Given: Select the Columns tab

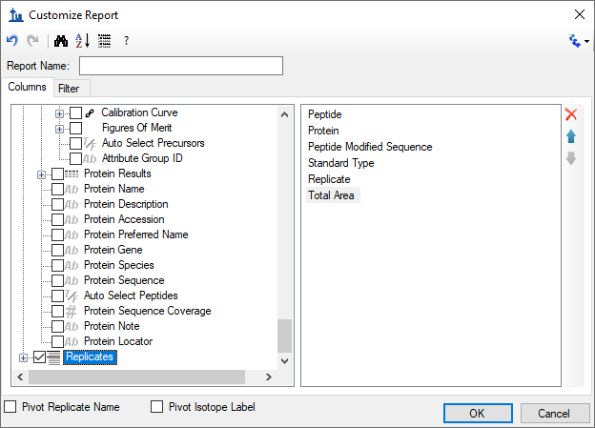Looking at the screenshot, I should (28, 87).
